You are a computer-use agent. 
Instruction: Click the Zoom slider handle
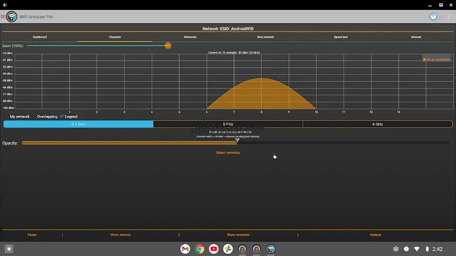pyautogui.click(x=168, y=45)
